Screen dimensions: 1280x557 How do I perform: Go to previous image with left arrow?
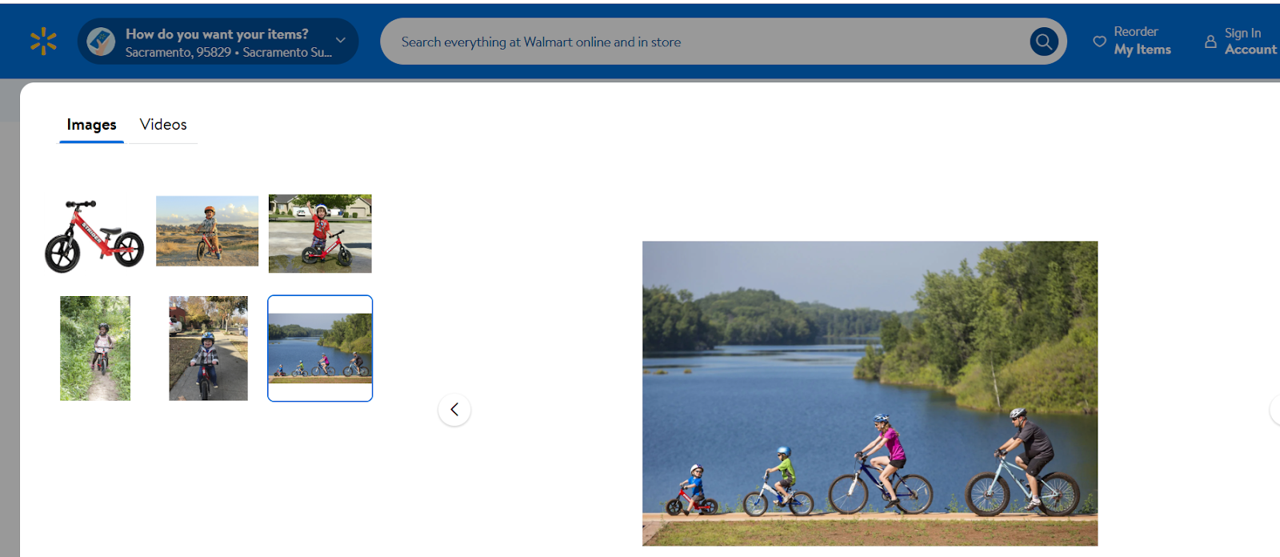pyautogui.click(x=454, y=410)
